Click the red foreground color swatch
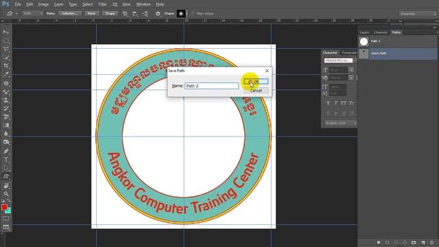Image resolution: width=439 pixels, height=247 pixels. point(4,207)
